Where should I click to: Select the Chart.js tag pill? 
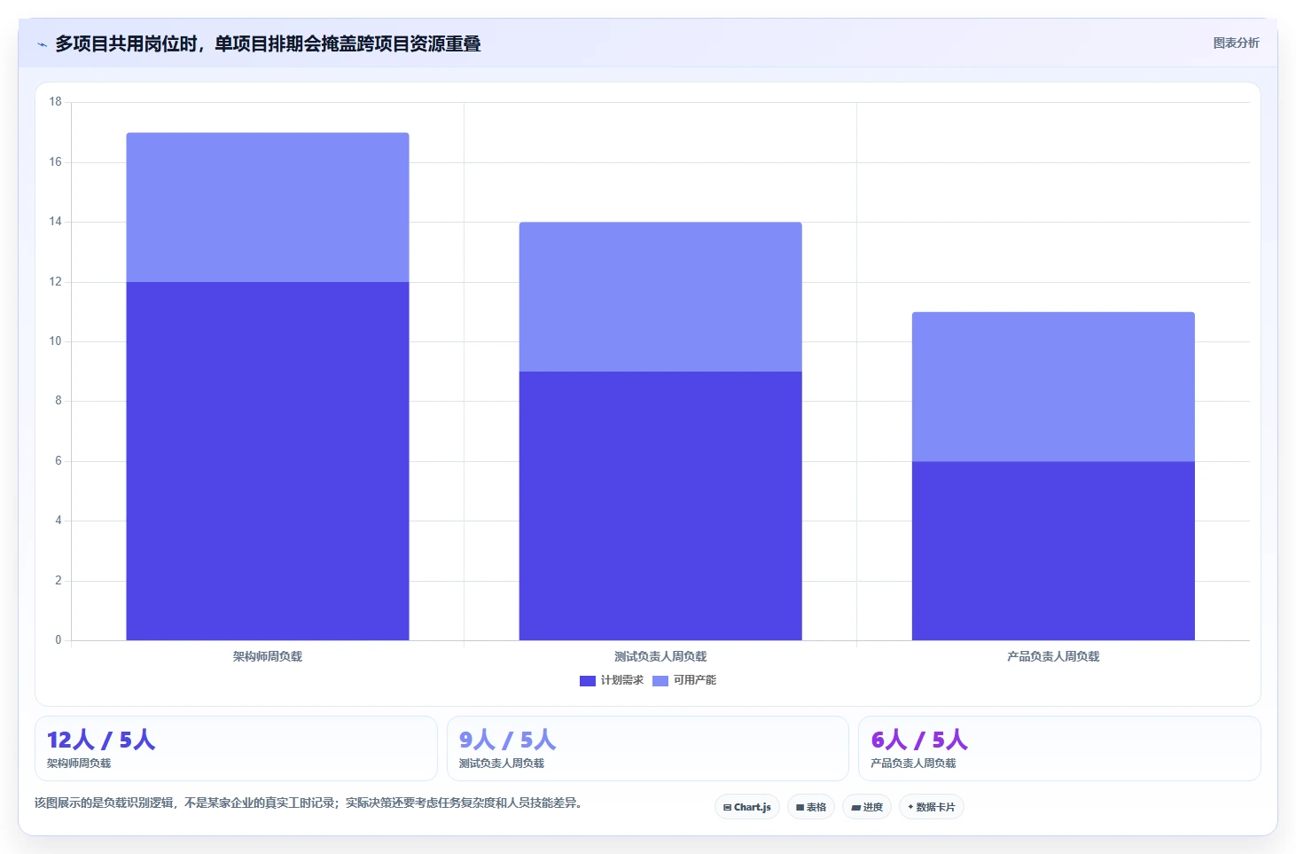tap(747, 807)
